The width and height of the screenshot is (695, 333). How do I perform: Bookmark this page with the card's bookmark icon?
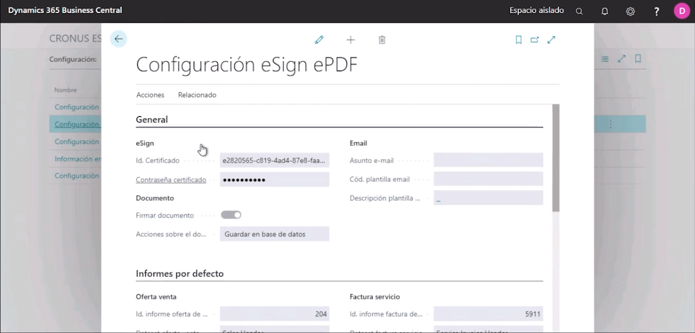click(x=519, y=39)
